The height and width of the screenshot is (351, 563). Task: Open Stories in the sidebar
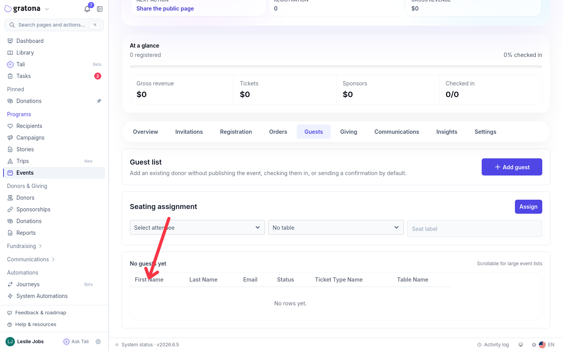click(x=54, y=149)
